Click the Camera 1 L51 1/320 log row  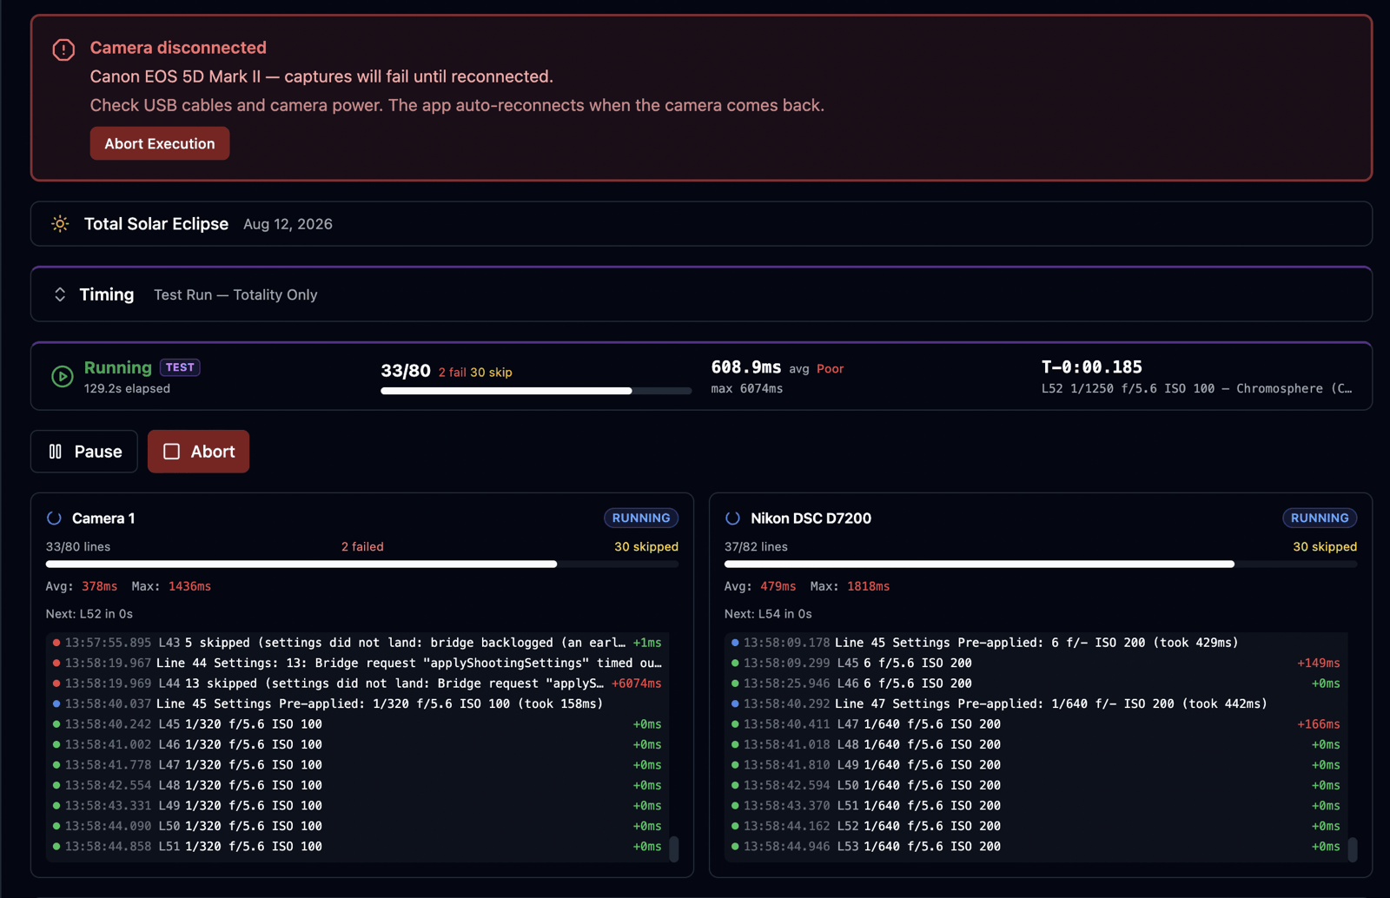coord(357,847)
